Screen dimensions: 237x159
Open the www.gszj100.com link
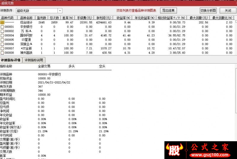pyautogui.click(x=210, y=155)
